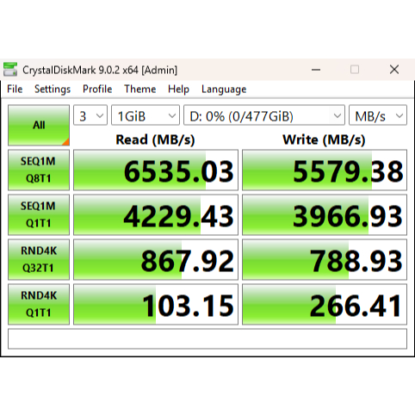The image size is (415, 415).
Task: Click the 266.41 write result
Action: point(325,304)
